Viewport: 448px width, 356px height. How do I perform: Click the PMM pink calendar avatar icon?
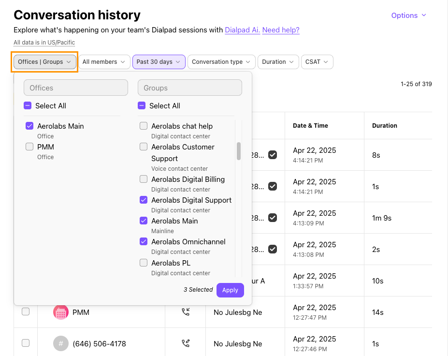point(61,312)
